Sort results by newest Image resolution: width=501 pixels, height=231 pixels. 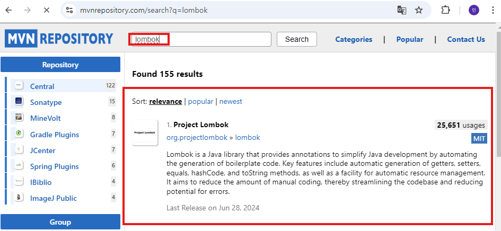(231, 102)
